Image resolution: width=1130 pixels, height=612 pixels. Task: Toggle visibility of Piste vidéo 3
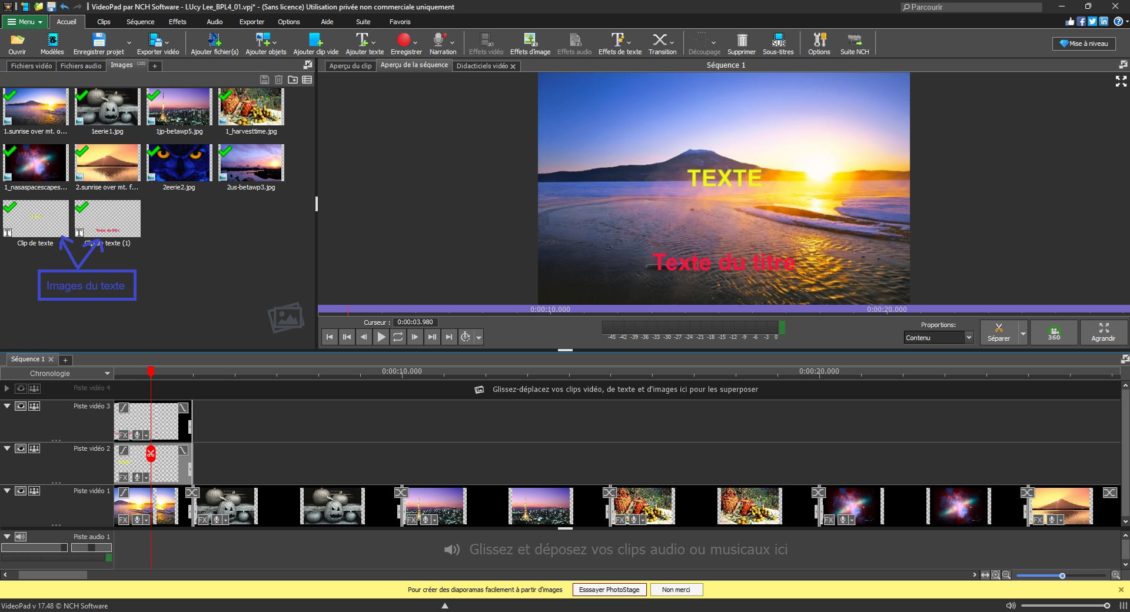coord(21,406)
